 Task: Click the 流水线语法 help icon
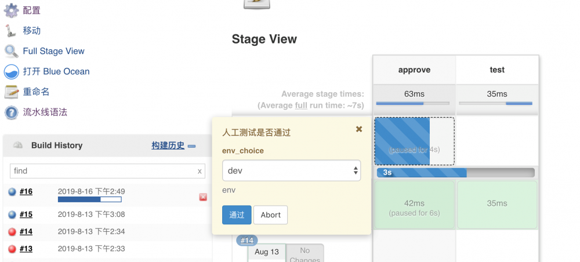[x=12, y=112]
